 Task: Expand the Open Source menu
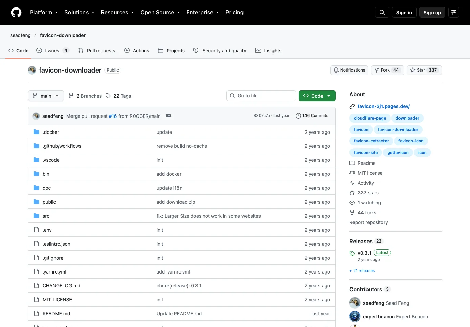tap(160, 13)
